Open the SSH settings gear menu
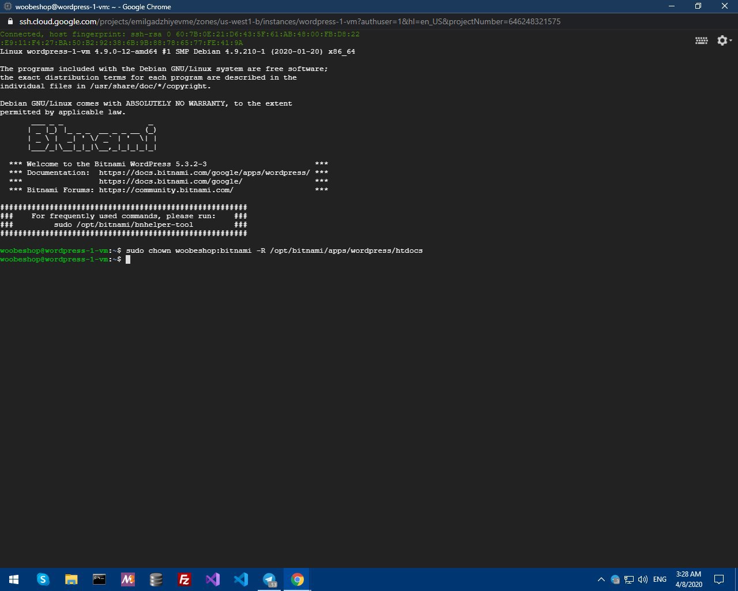Image resolution: width=738 pixels, height=591 pixels. pyautogui.click(x=724, y=40)
